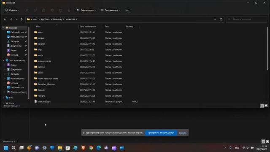Viewport: 270px width, 152px height.
Task: Go back with the left arrow
Action: pos(5,19)
